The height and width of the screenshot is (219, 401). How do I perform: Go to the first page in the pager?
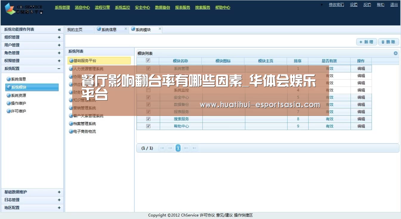(162, 148)
